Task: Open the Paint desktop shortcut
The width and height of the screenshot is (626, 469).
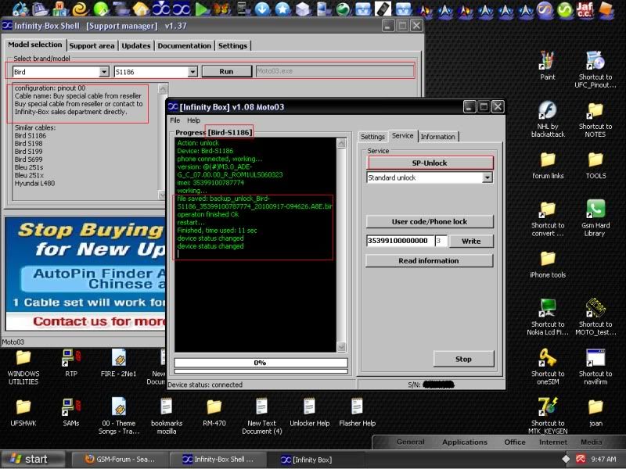Action: point(547,66)
